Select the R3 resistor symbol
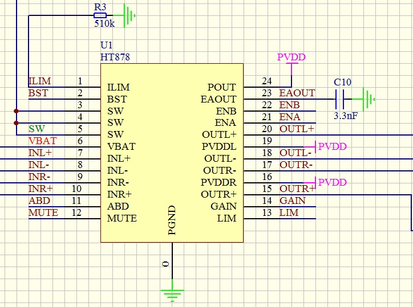The width and height of the screenshot is (413, 307). pos(100,15)
